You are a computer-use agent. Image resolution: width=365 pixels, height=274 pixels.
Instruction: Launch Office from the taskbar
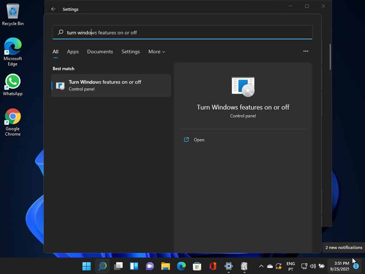[x=213, y=266]
